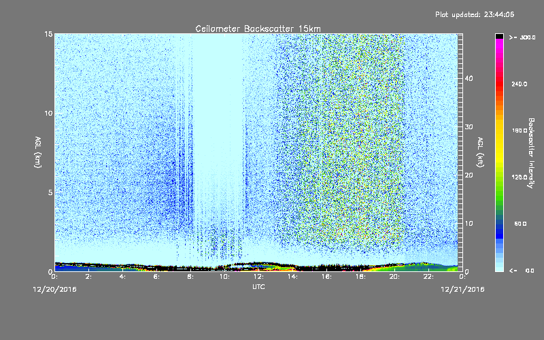
Task: Click the "6:" UTC hour tick label
Action: pos(157,277)
